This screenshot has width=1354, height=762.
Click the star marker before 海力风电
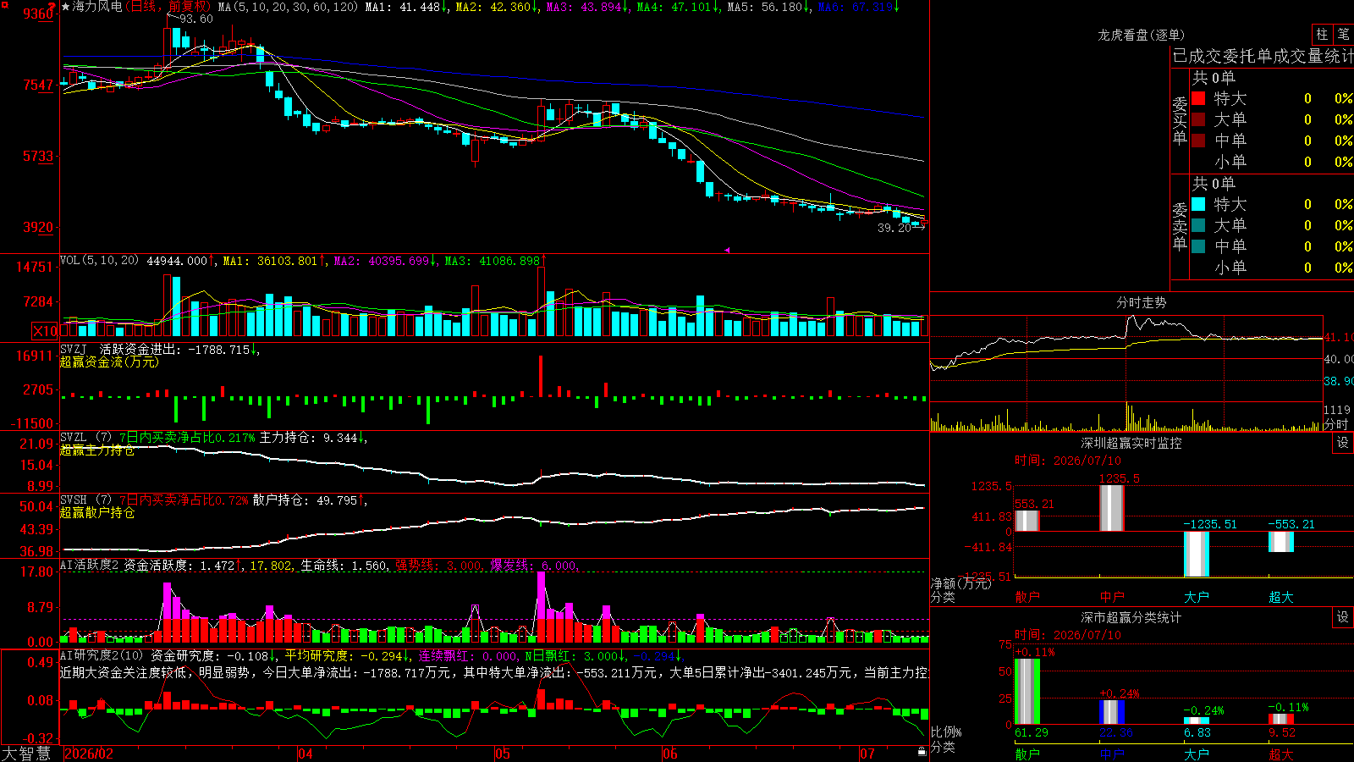click(66, 7)
